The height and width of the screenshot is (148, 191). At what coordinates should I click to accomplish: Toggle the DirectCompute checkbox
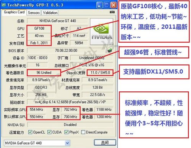coord(83,132)
